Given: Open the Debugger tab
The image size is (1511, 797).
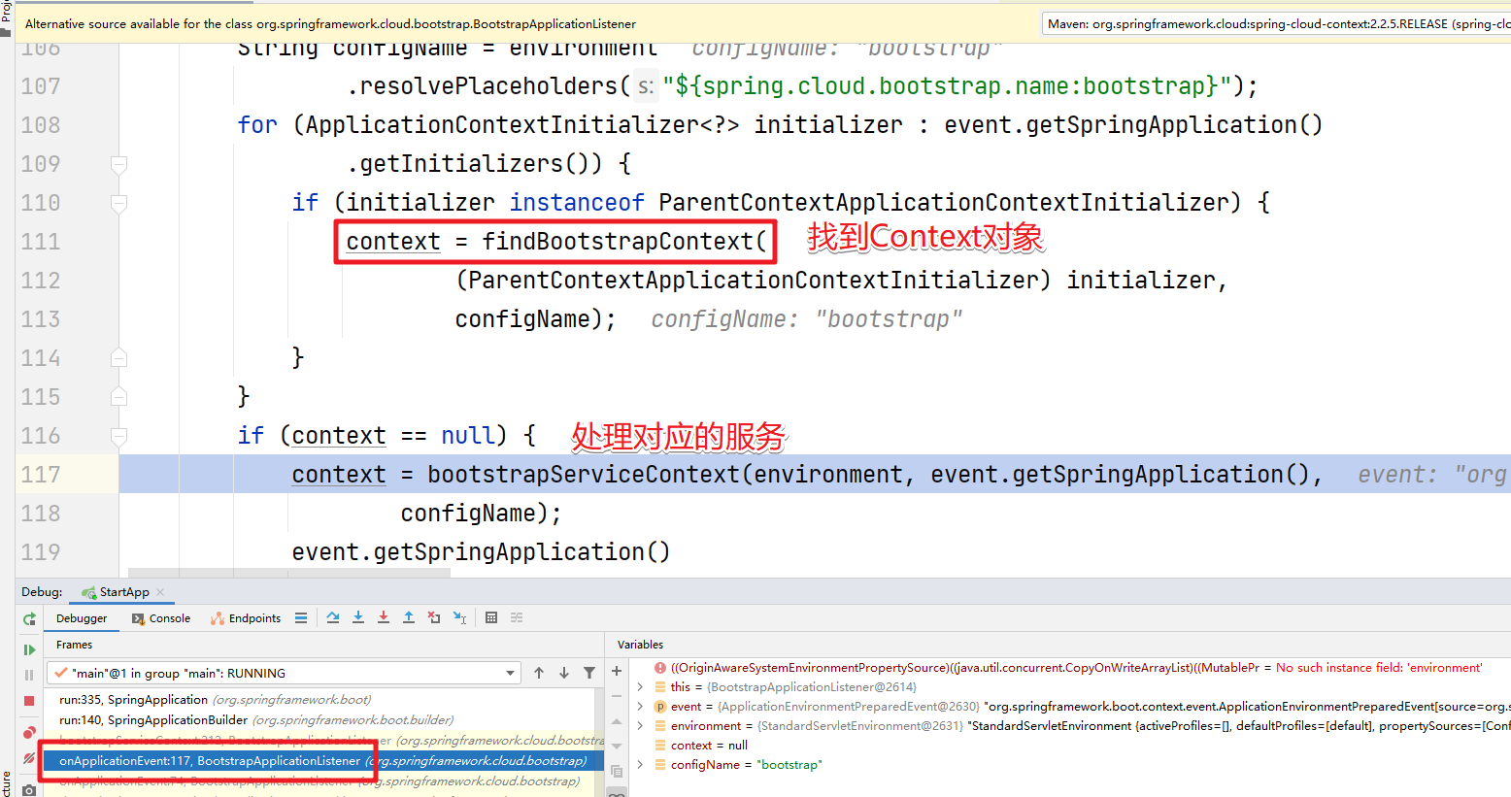Looking at the screenshot, I should (82, 618).
